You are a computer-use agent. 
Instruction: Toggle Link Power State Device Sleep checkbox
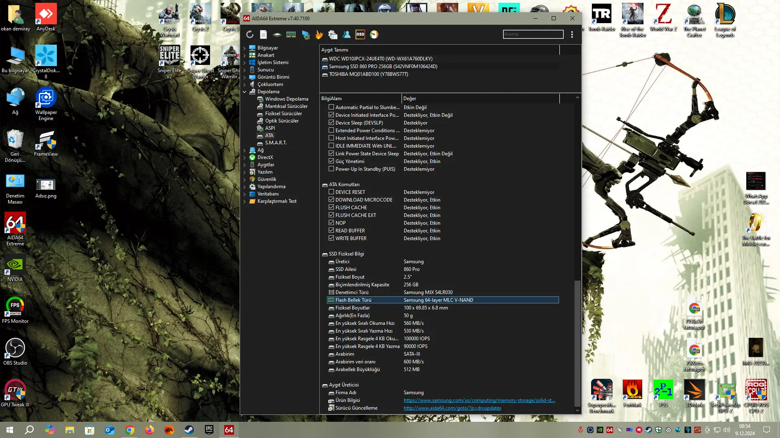(x=331, y=154)
